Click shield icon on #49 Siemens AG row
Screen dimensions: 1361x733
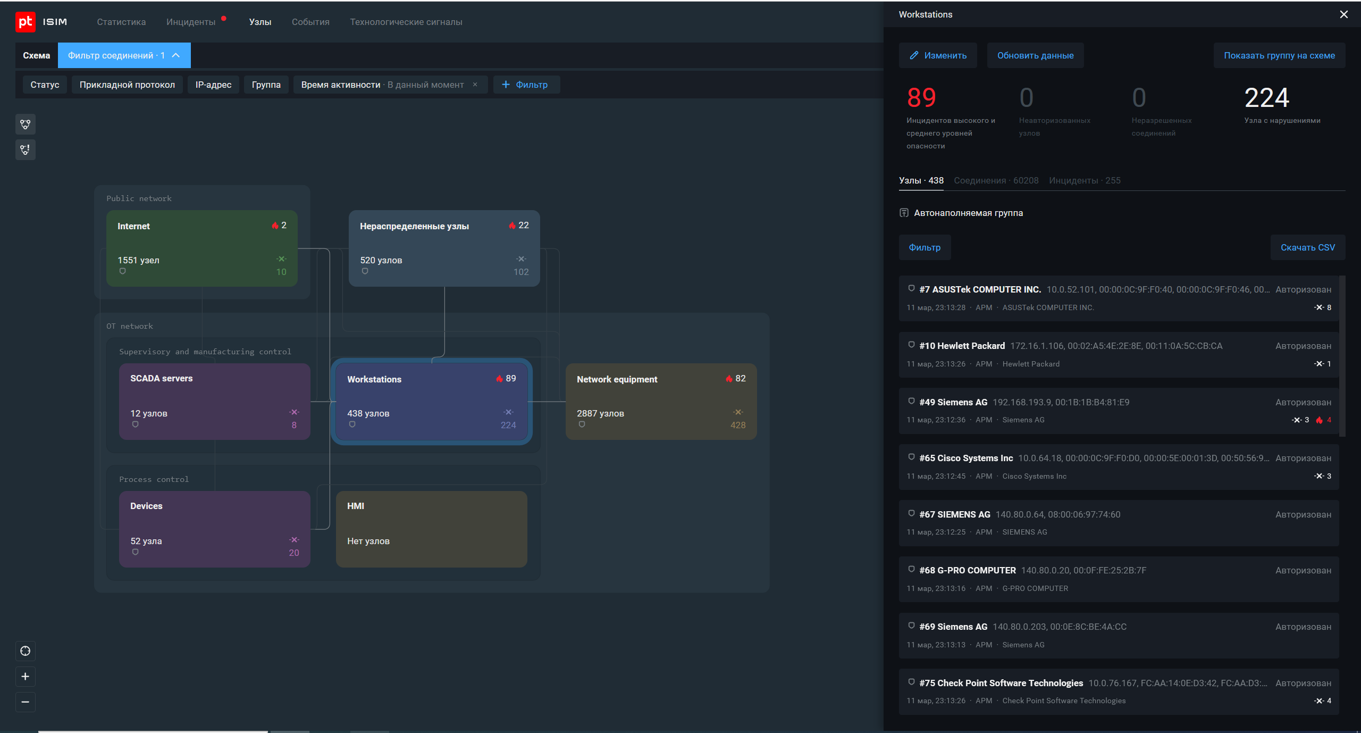click(x=911, y=401)
